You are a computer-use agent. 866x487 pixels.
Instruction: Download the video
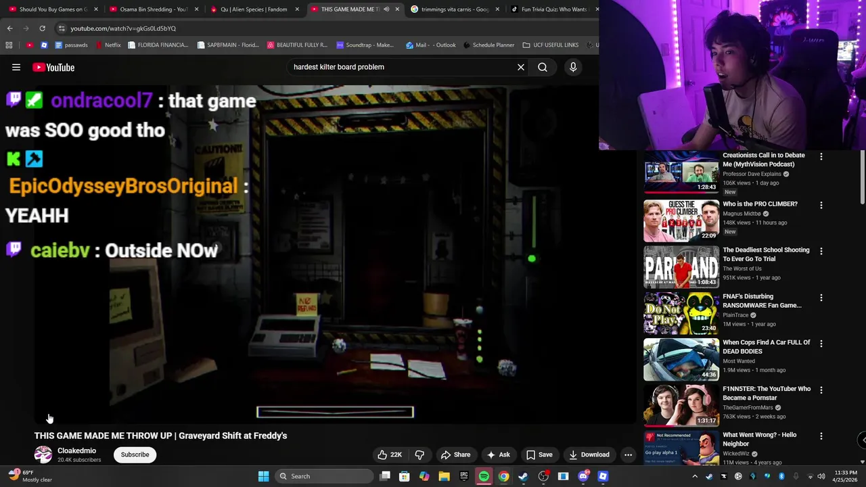pyautogui.click(x=589, y=455)
